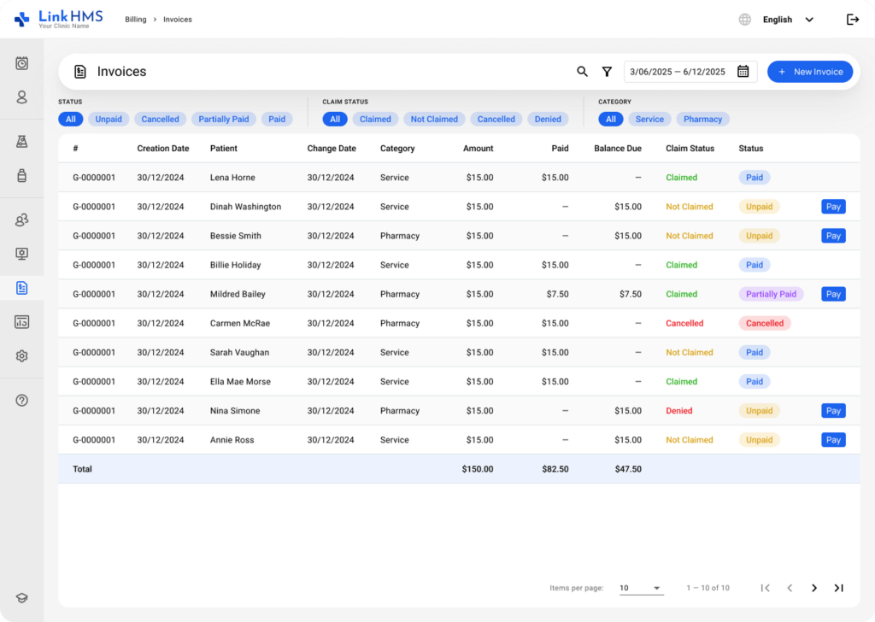
Task: Sort by Balance Due column header
Action: tap(617, 149)
